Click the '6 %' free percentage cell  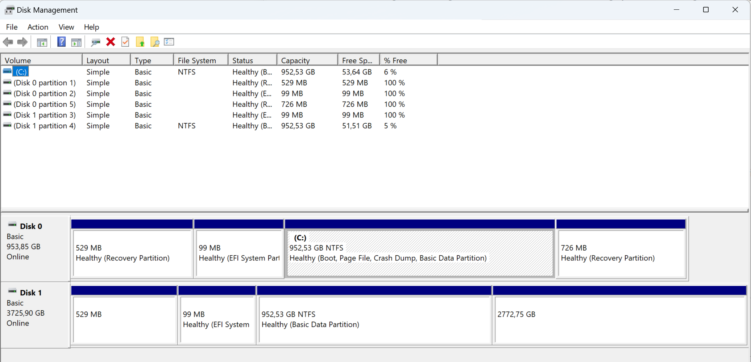pos(390,72)
